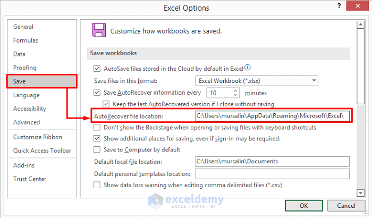The height and width of the screenshot is (218, 372).
Task: Click the AutoSave info icon
Action: click(x=248, y=68)
